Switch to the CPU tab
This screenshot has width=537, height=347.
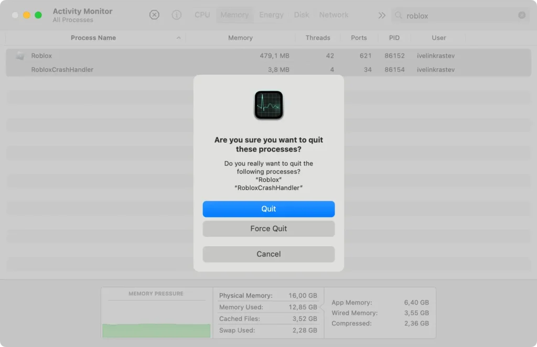[202, 15]
